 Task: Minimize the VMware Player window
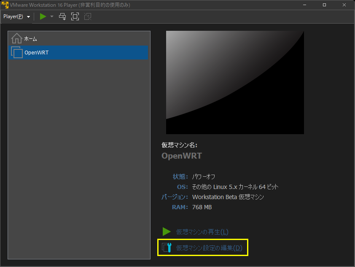304,5
